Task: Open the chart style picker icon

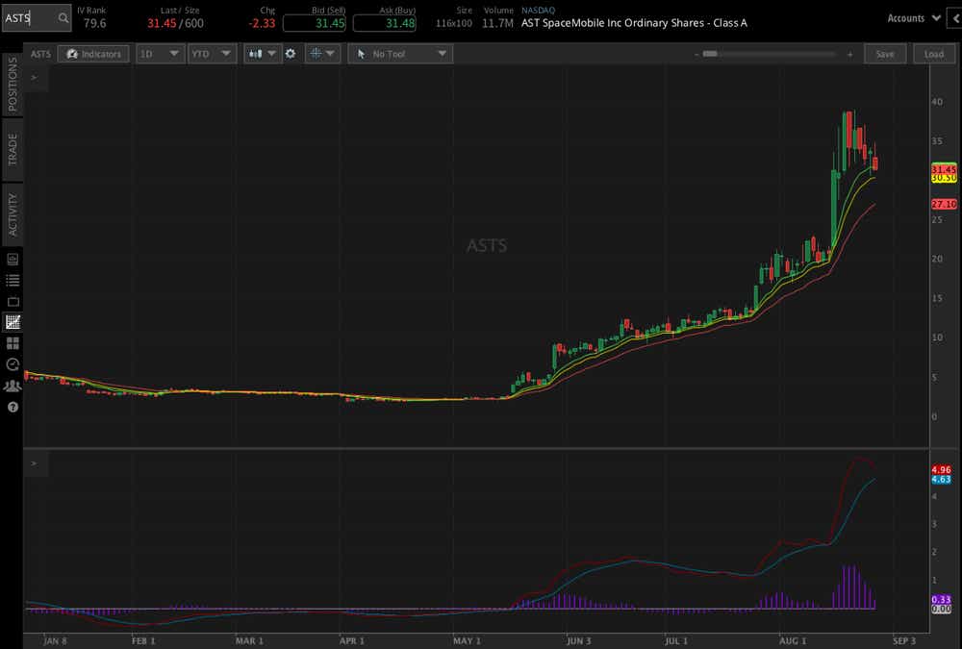Action: tap(254, 54)
